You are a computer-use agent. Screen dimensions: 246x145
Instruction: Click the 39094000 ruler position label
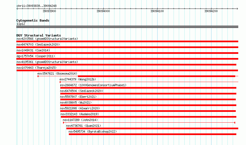(x=103, y=11)
